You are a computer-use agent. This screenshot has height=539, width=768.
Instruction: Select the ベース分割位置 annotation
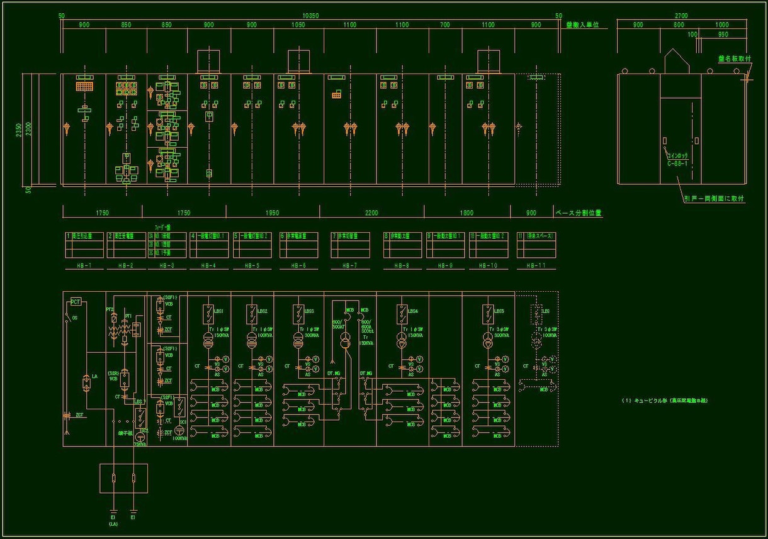tap(578, 213)
